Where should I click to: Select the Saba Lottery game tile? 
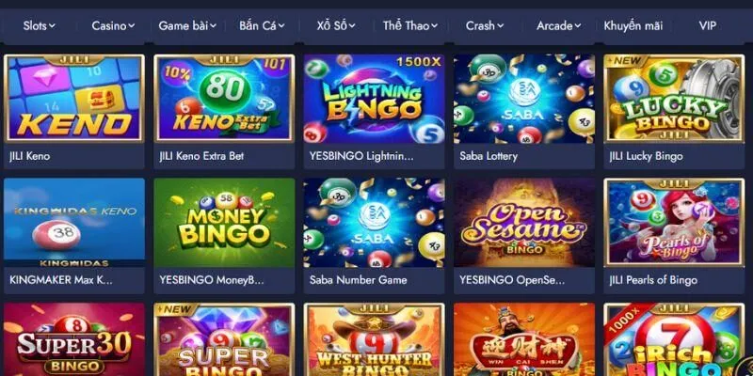(524, 99)
